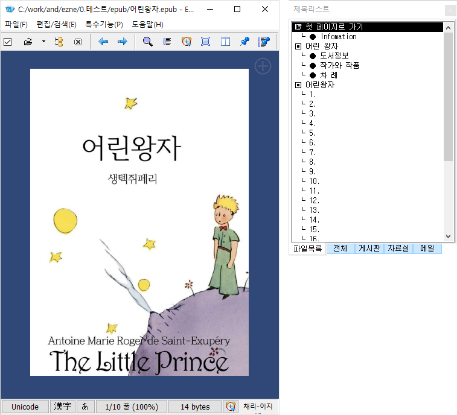
Task: Open search with the magnifier icon
Action: 148,42
